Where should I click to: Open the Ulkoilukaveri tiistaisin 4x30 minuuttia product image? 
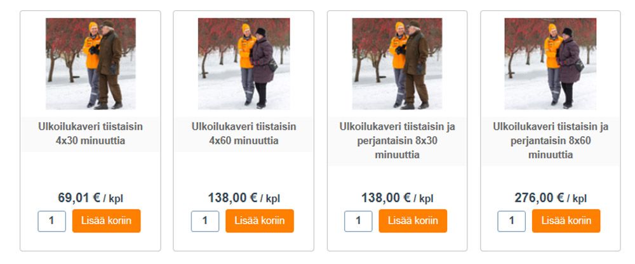(x=90, y=64)
